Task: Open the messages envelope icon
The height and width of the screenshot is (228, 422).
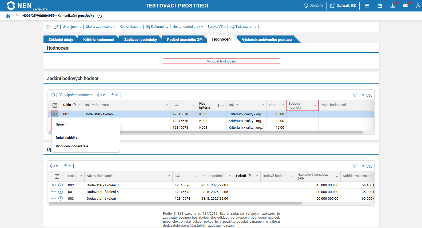Action: point(405,6)
